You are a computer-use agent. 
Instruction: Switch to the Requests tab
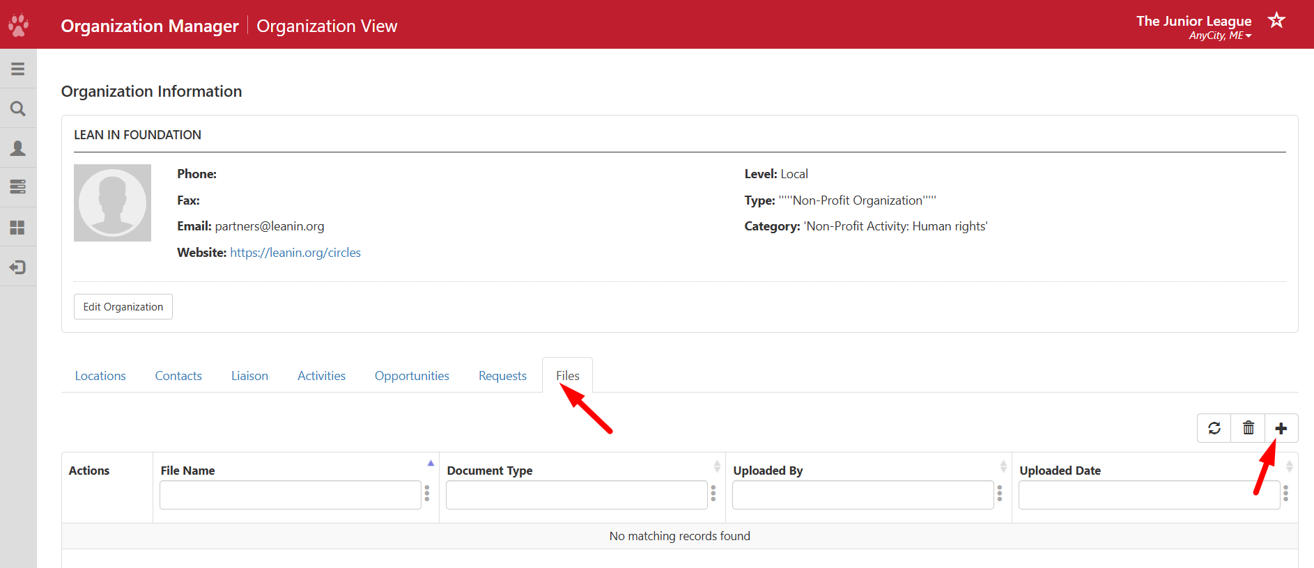[x=502, y=376]
